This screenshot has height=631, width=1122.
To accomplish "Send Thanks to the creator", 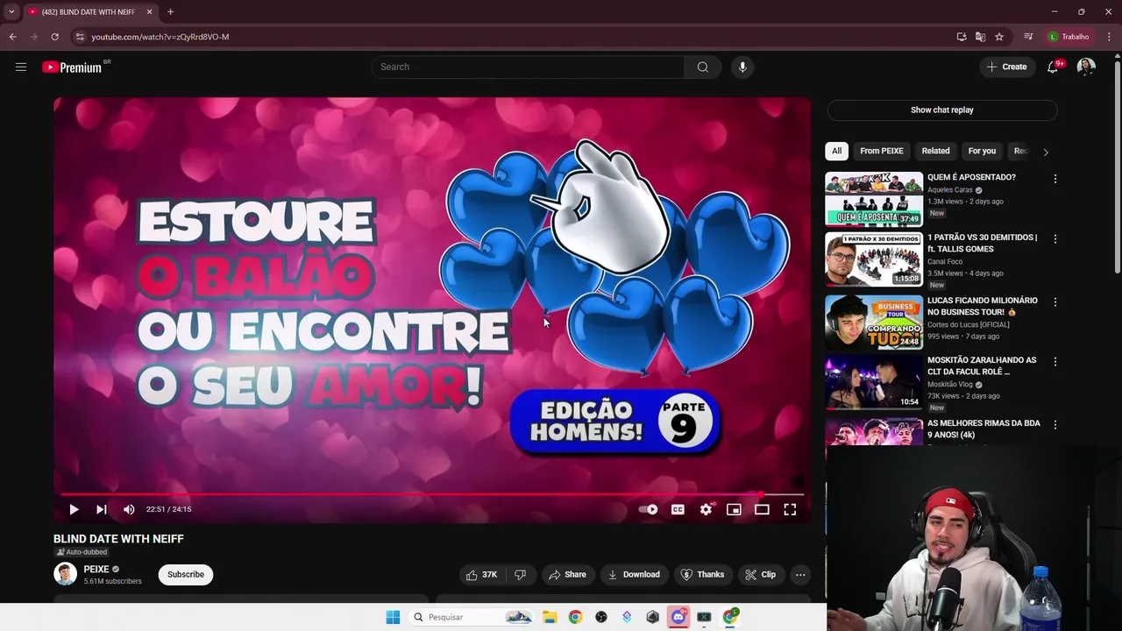I will [703, 575].
